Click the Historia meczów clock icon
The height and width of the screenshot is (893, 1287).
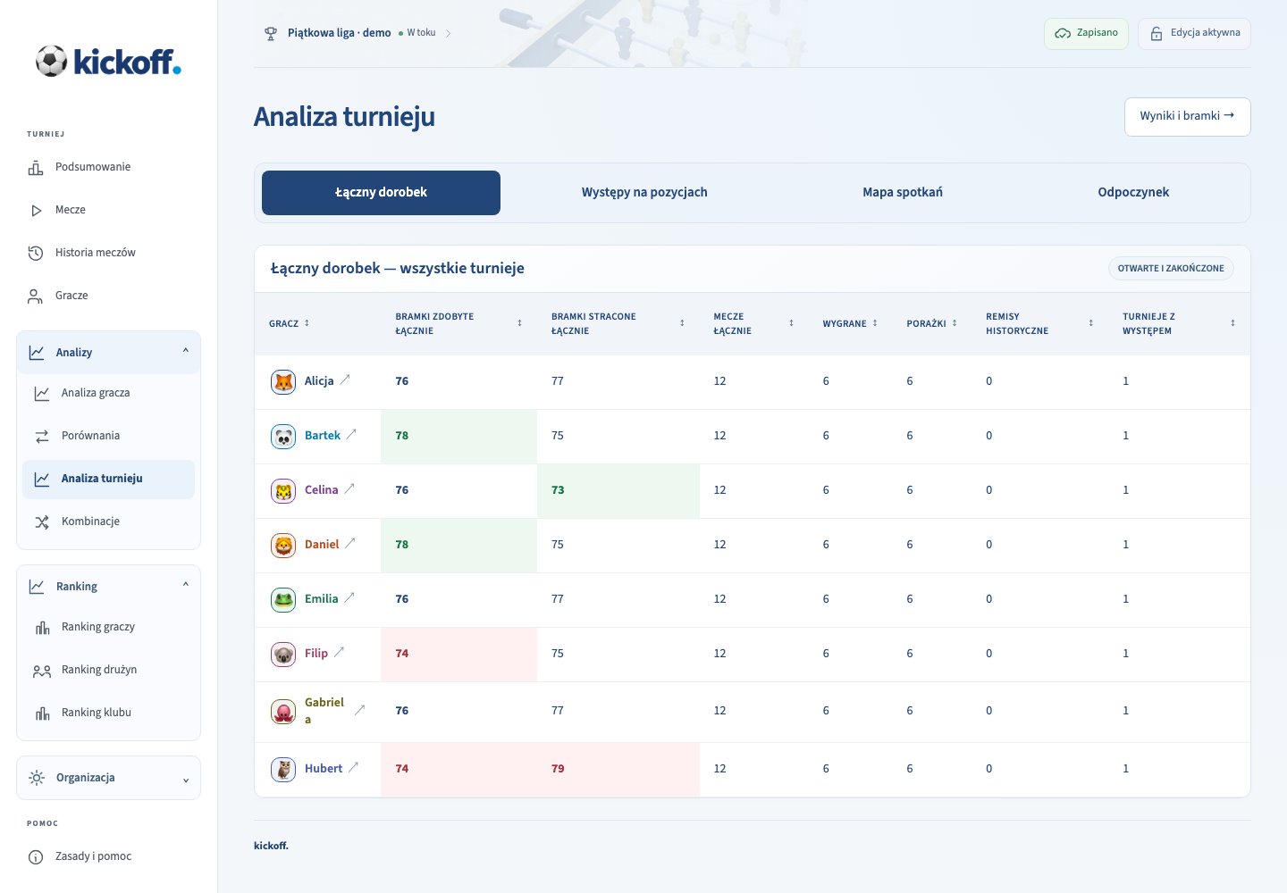click(x=36, y=253)
